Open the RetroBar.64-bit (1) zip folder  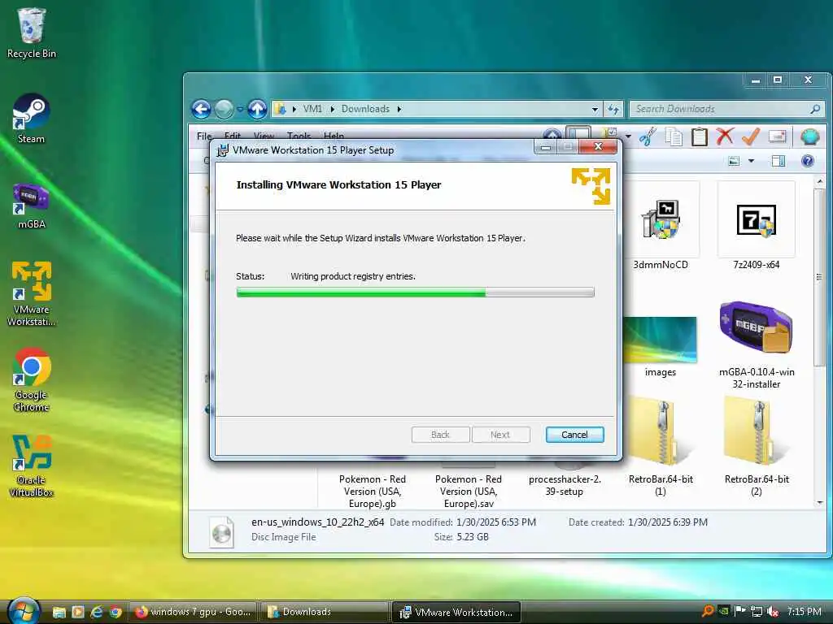pos(661,447)
